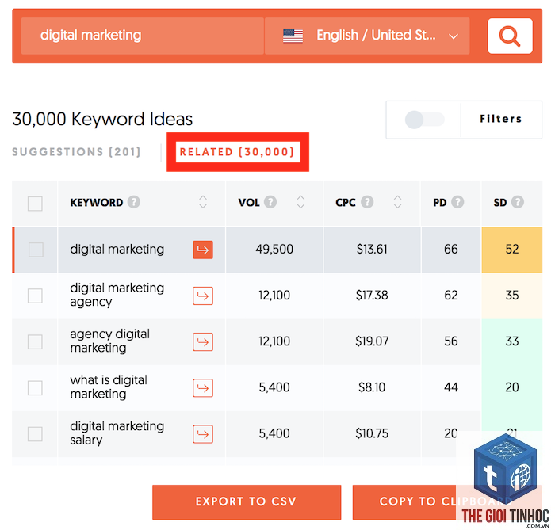Image resolution: width=555 pixels, height=530 pixels.
Task: Click the United States flag icon
Action: tap(293, 36)
